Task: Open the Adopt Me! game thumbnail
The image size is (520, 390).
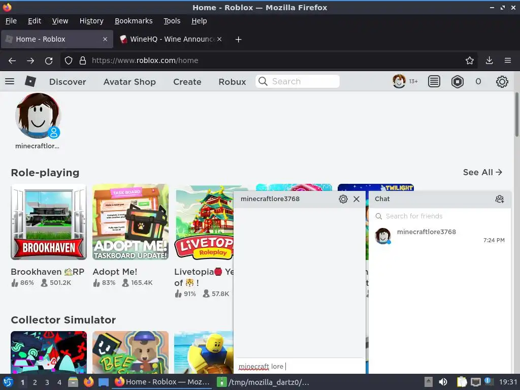Action: 131,222
